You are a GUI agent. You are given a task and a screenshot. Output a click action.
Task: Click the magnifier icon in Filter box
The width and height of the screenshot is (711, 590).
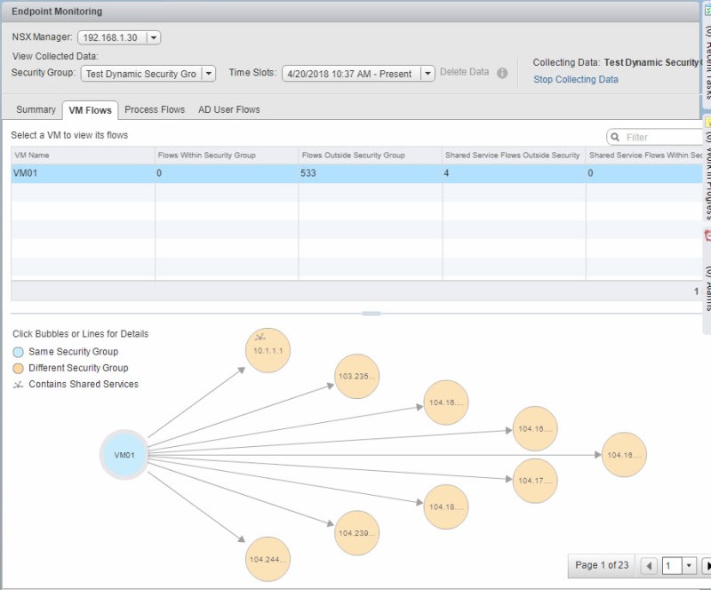[x=616, y=138]
